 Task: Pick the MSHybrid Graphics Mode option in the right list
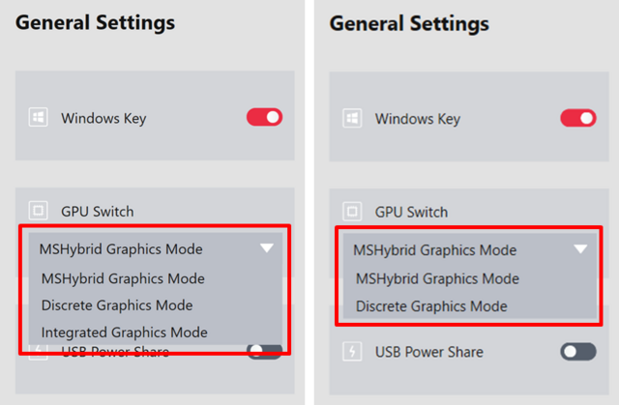click(x=437, y=278)
